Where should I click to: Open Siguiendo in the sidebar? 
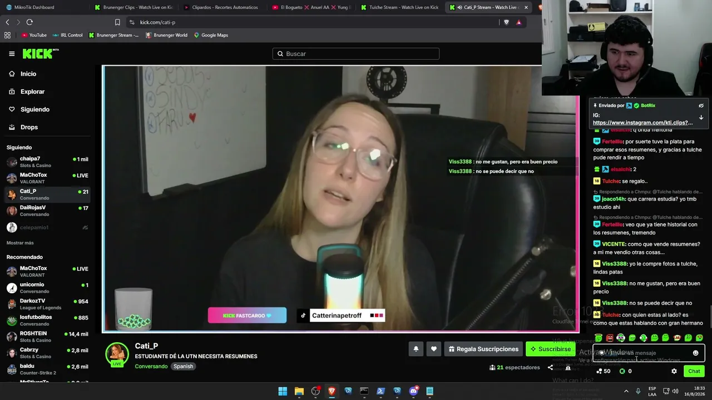pos(29,109)
